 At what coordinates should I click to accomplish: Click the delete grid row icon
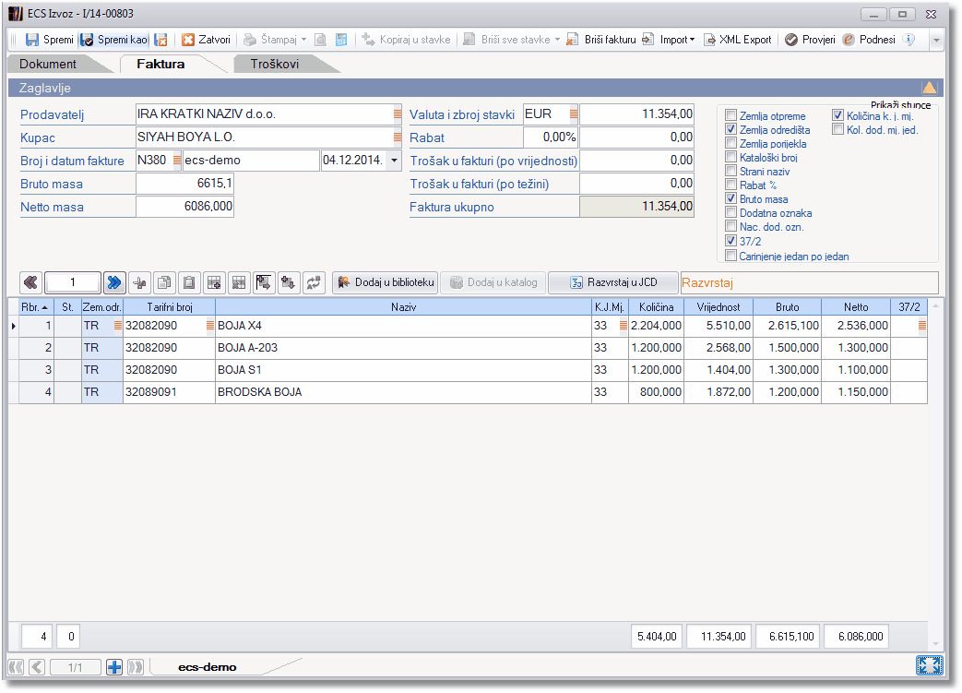coord(239,282)
